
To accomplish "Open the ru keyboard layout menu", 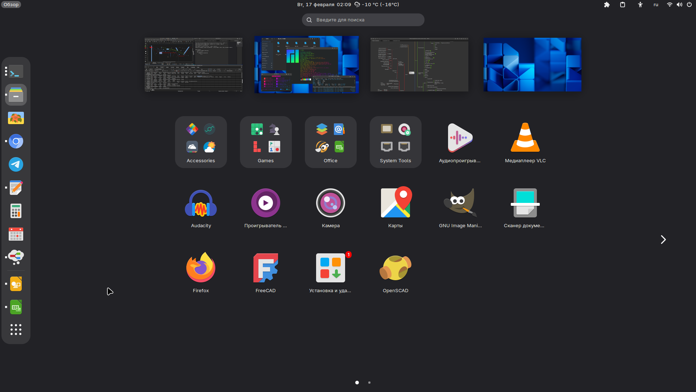I will tap(656, 5).
